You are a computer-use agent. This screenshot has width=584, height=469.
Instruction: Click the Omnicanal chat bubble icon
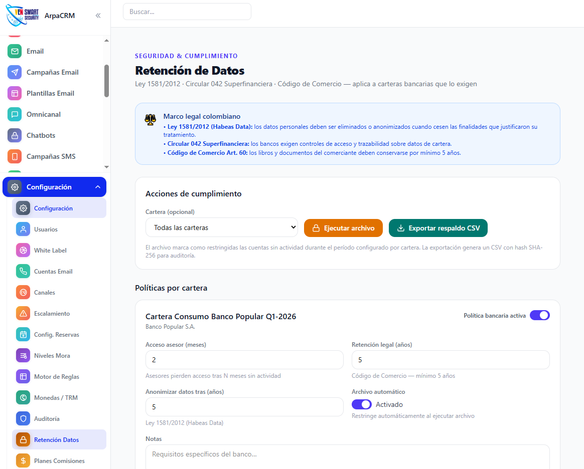pyautogui.click(x=15, y=114)
